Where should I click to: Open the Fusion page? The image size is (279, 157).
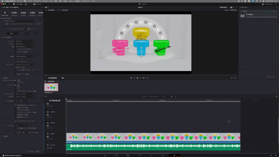(x=139, y=155)
